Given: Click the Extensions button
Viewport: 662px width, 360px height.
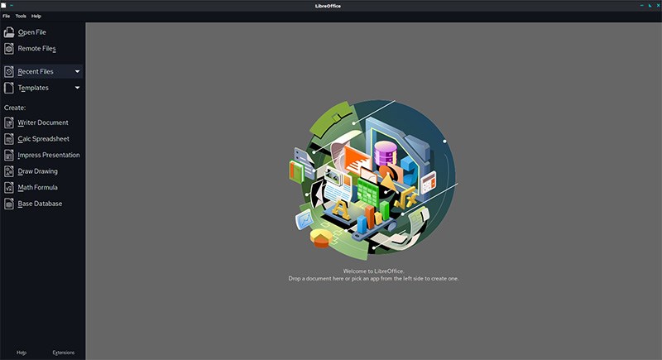Looking at the screenshot, I should [x=64, y=353].
